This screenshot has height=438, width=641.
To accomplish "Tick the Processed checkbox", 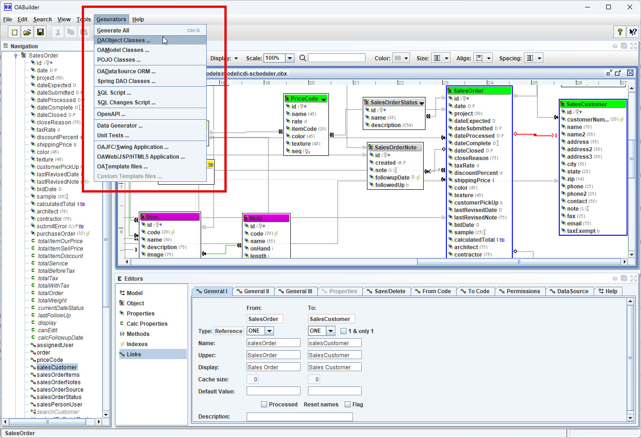I will click(x=264, y=405).
